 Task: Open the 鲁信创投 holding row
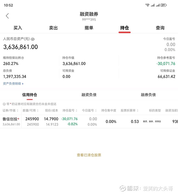[89, 121]
